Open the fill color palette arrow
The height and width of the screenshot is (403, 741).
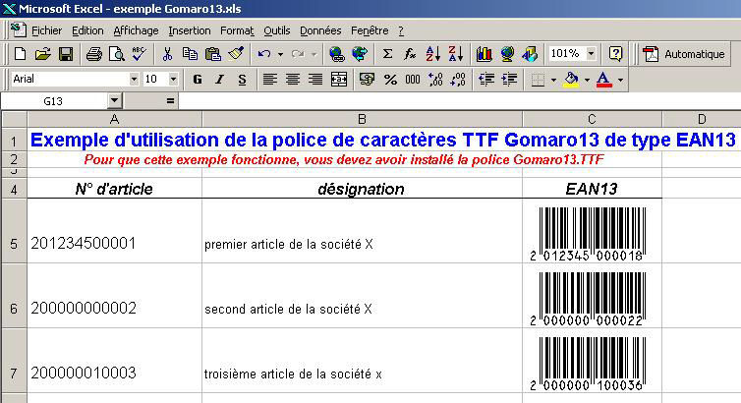(587, 80)
